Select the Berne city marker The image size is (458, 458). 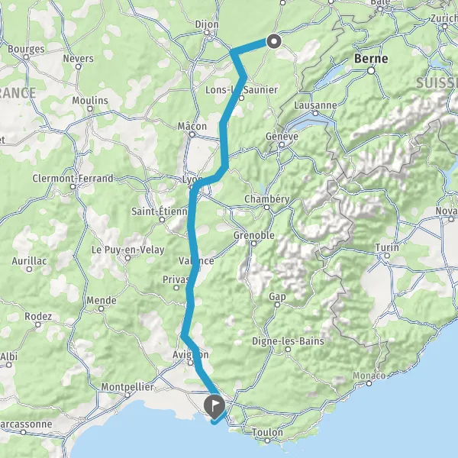371,70
